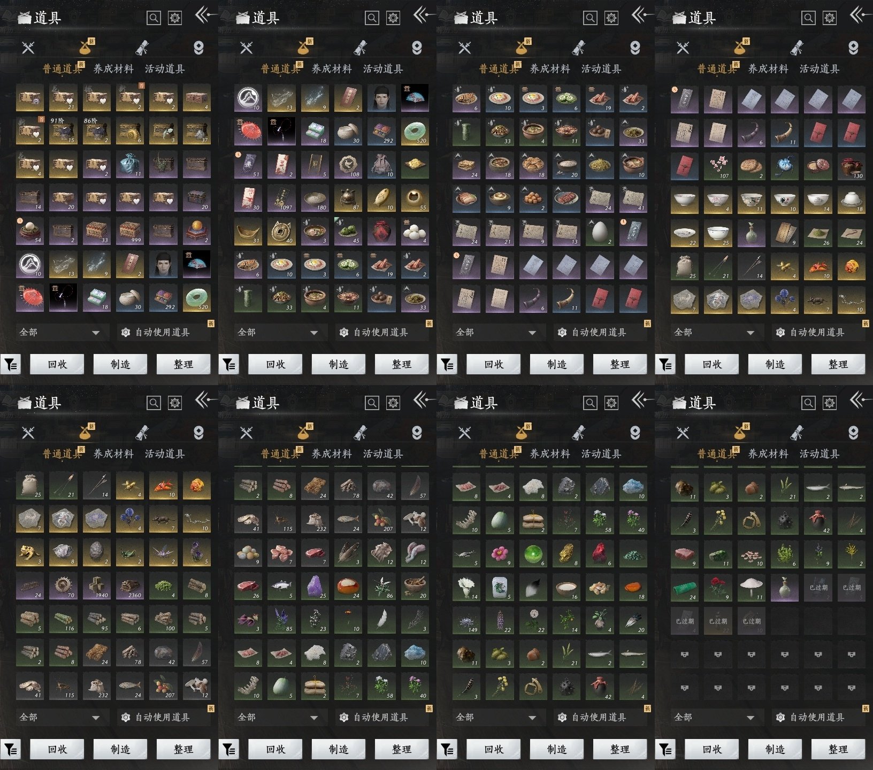Click 整理 button in the expired items panel

pyautogui.click(x=838, y=749)
